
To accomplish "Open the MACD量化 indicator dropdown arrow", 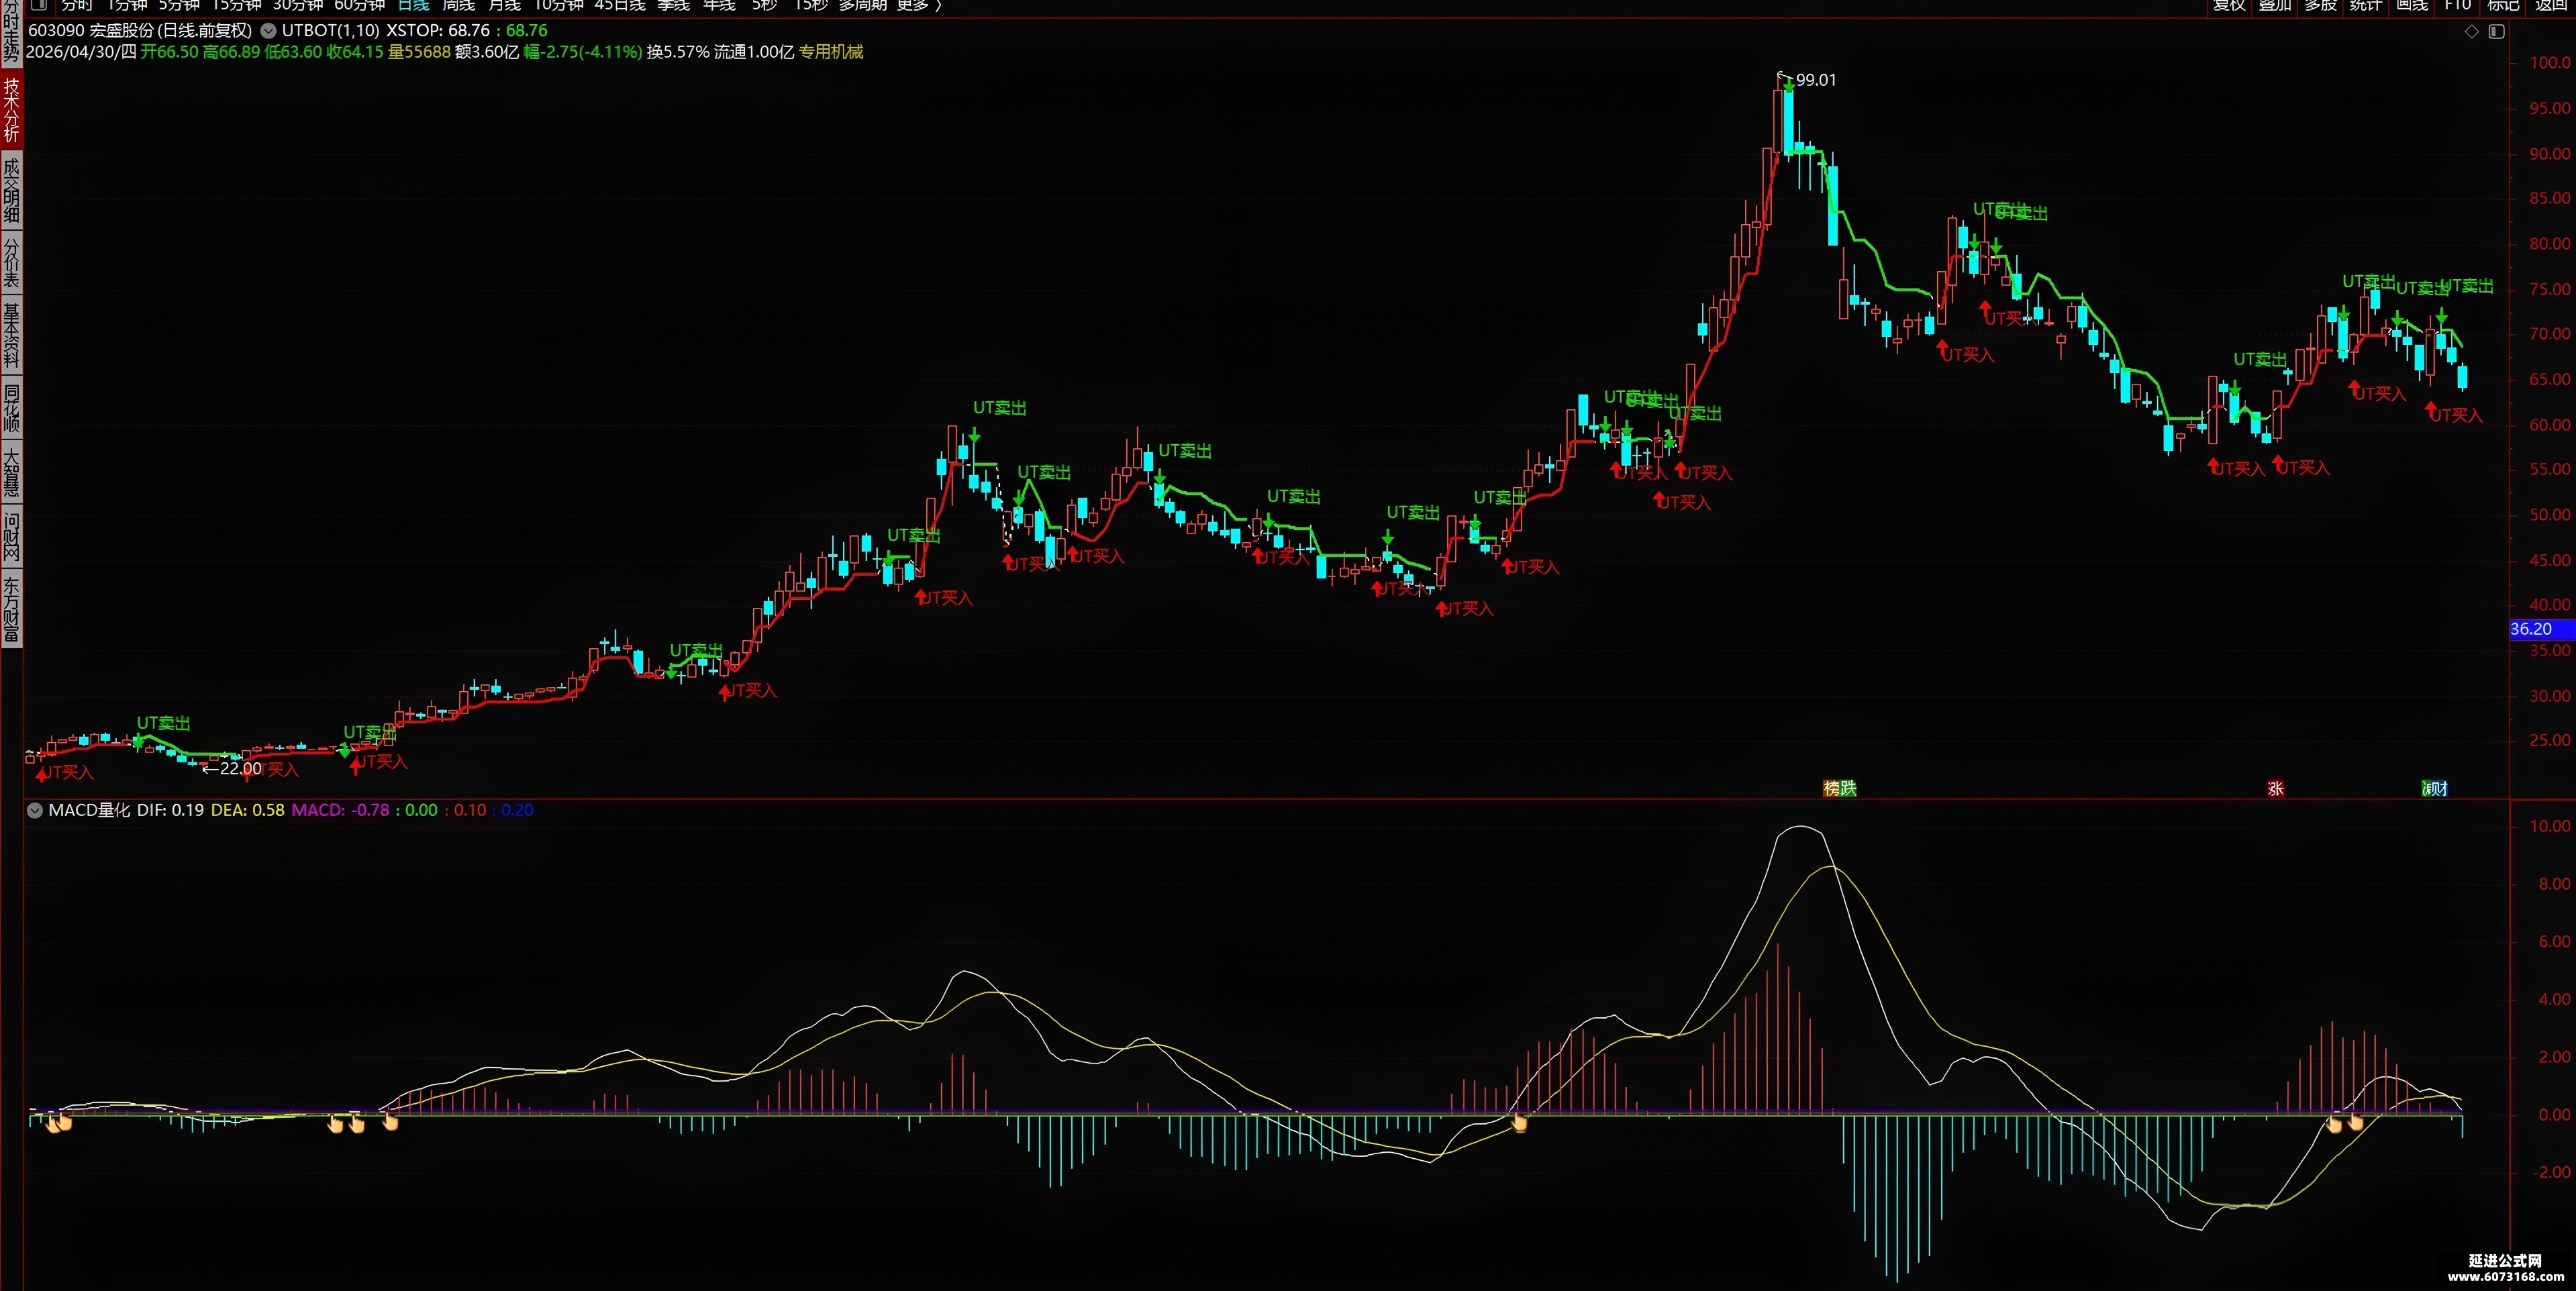I will tap(35, 810).
